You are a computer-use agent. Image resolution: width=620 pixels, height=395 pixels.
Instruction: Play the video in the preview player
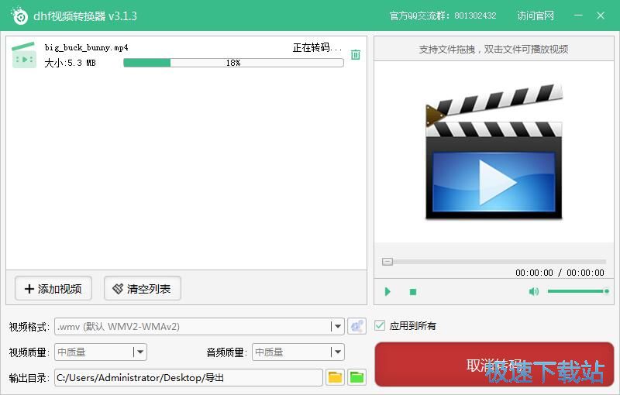pyautogui.click(x=387, y=292)
